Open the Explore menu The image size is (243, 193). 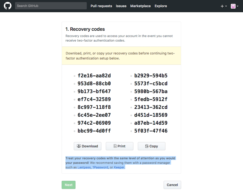point(161,6)
